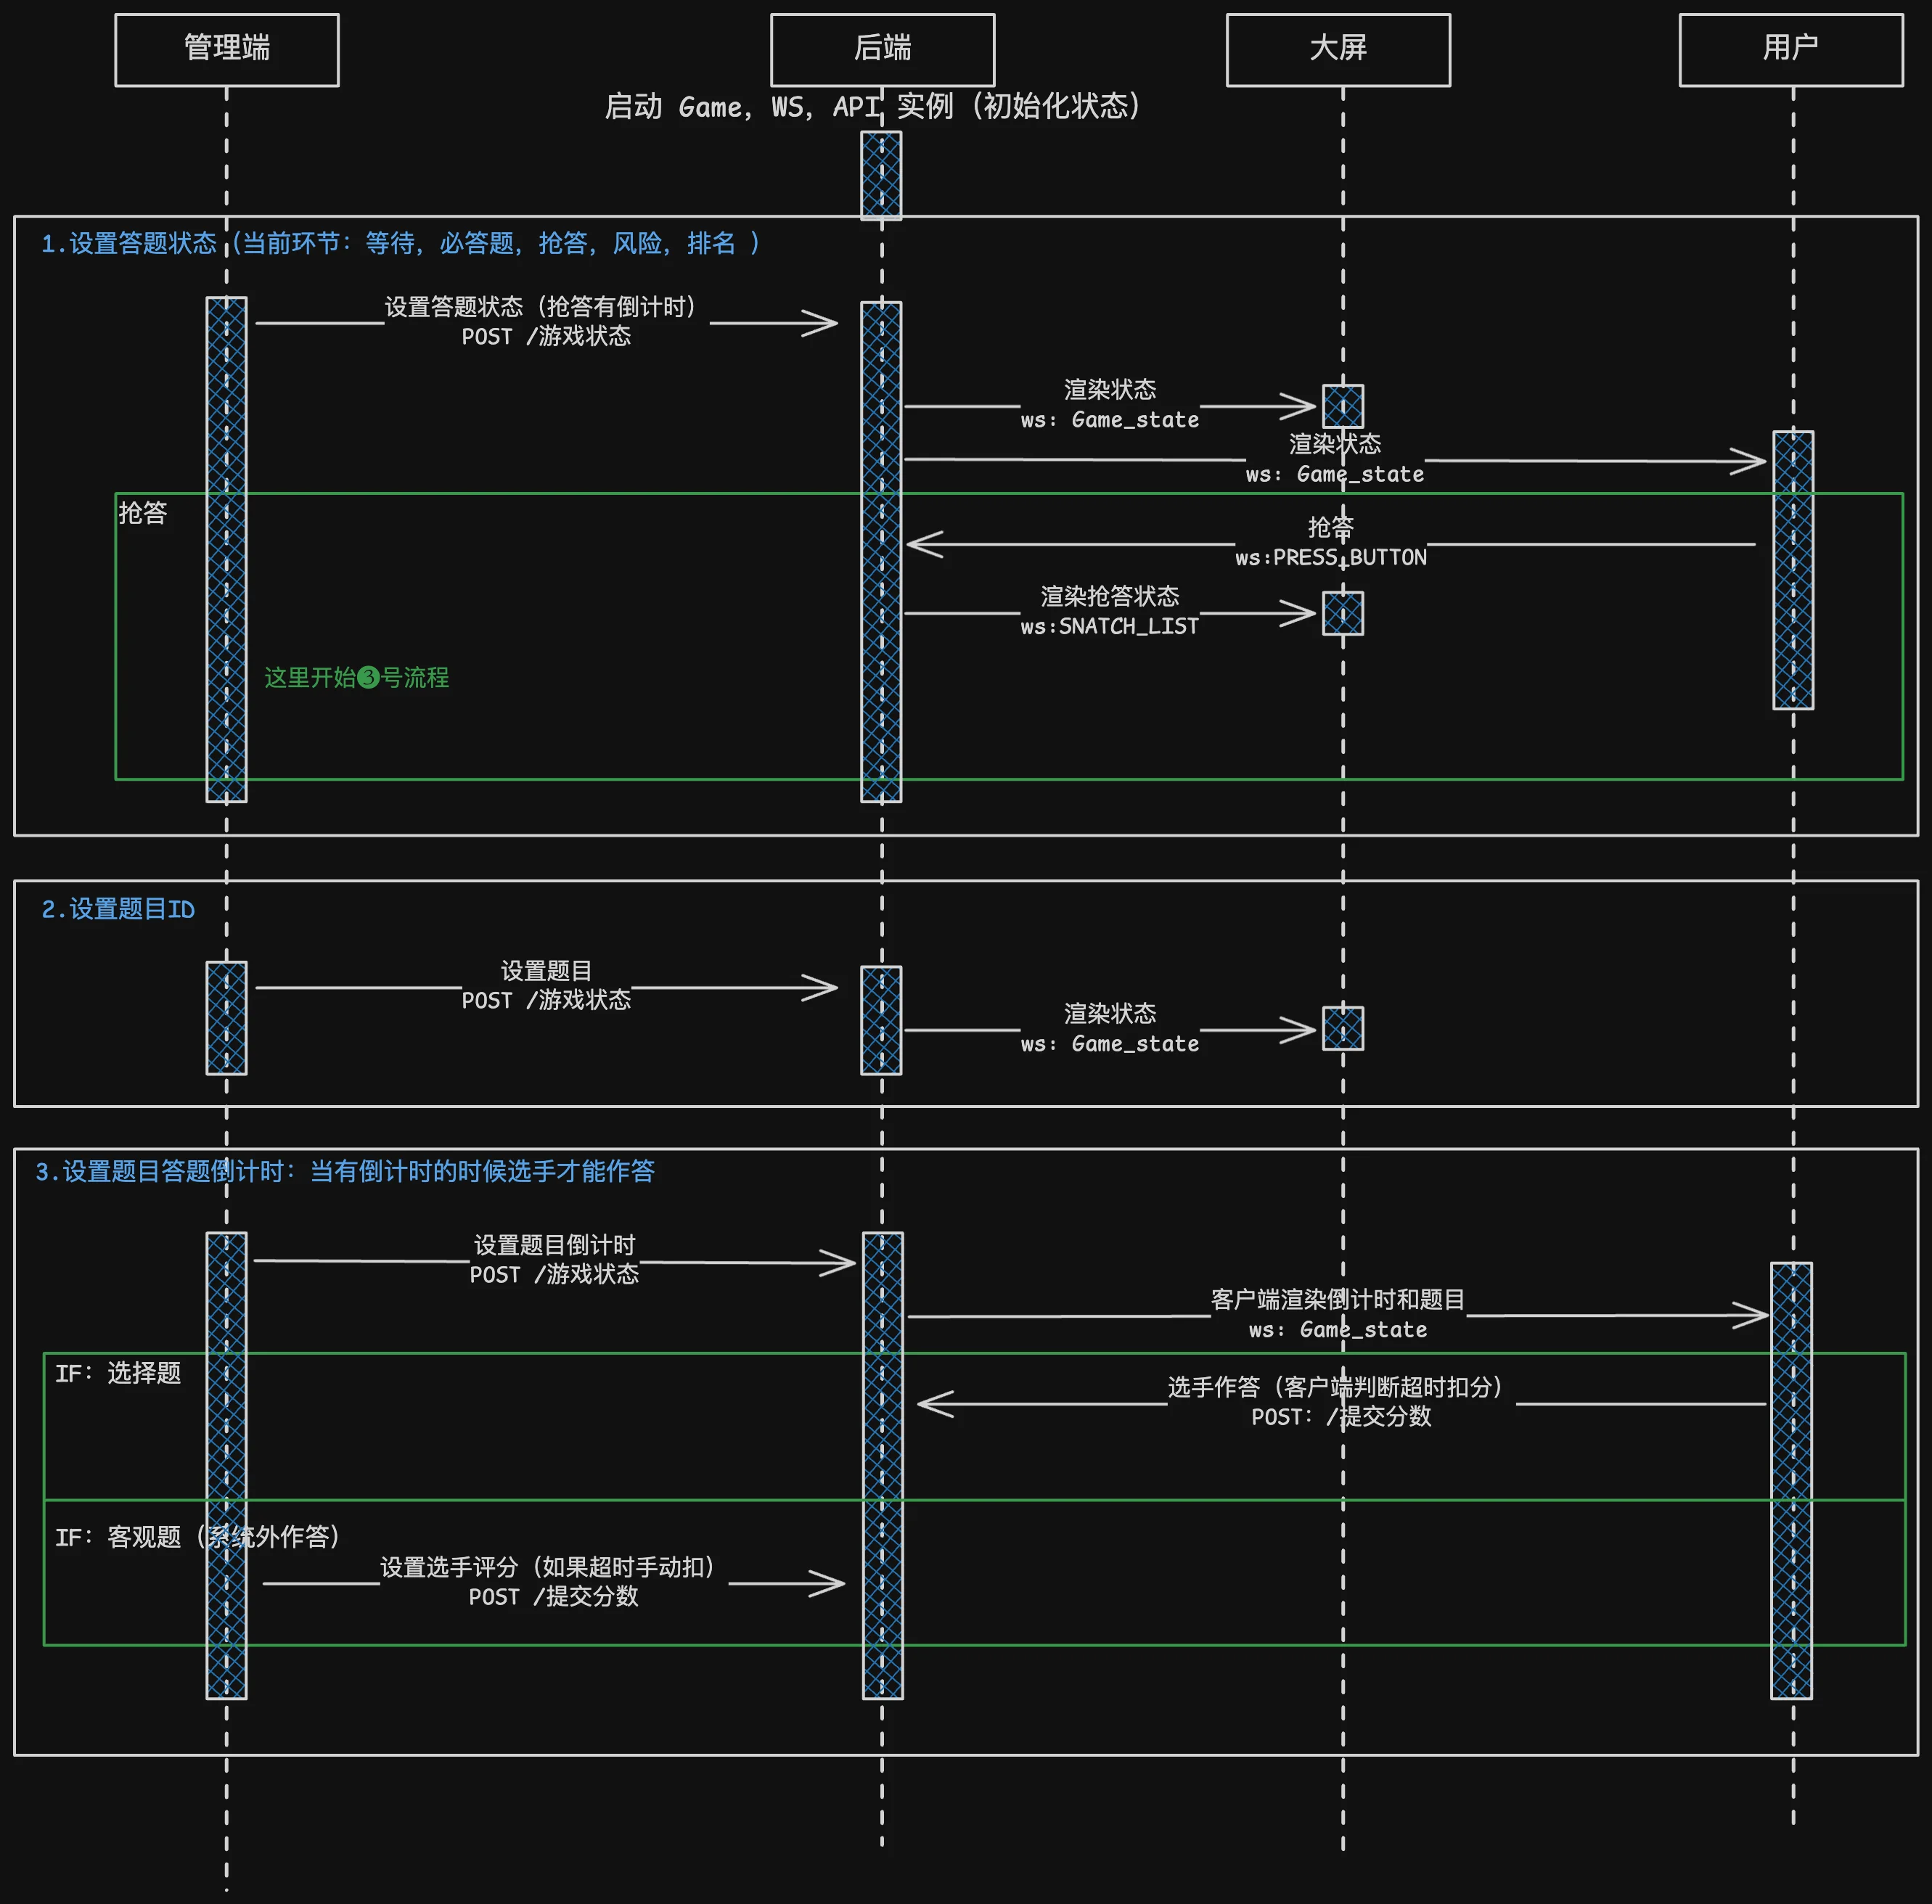Click the blue label 2.设置题目ID
The image size is (1932, 1904).
tap(118, 909)
